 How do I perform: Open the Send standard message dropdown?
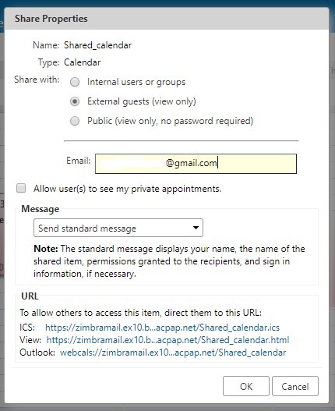click(118, 228)
